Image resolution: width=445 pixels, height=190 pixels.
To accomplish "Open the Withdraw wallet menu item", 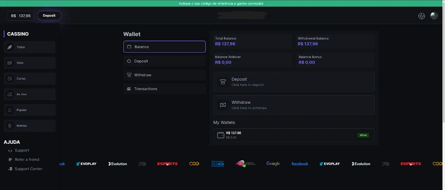I will pyautogui.click(x=164, y=75).
